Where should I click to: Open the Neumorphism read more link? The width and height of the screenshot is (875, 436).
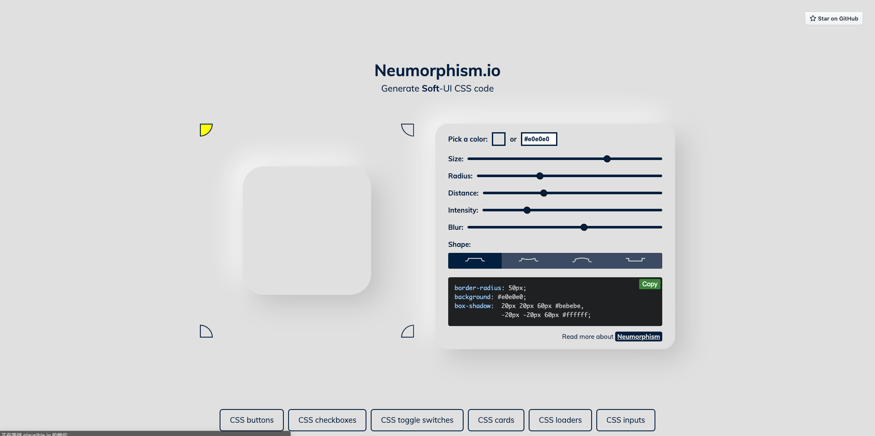638,337
